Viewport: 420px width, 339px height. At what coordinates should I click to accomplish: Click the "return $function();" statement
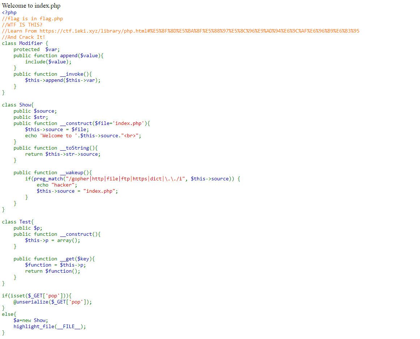click(x=52, y=271)
